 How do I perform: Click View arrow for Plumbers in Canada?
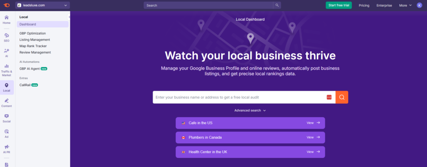[x=313, y=137]
